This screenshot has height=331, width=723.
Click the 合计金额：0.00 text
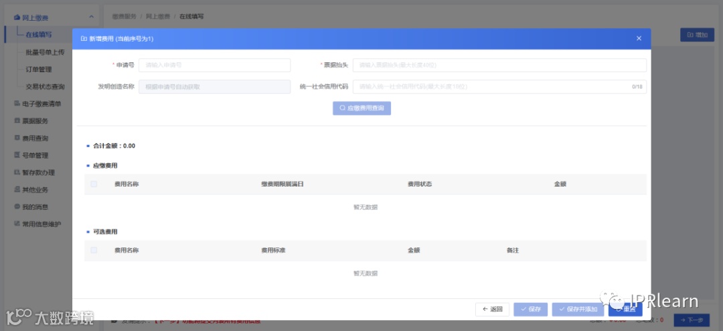(x=114, y=146)
